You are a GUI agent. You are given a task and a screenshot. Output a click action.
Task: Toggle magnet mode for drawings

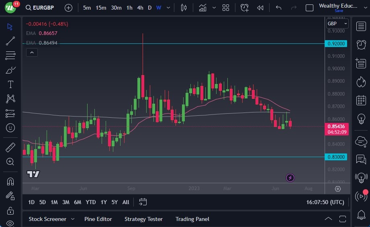point(10,182)
